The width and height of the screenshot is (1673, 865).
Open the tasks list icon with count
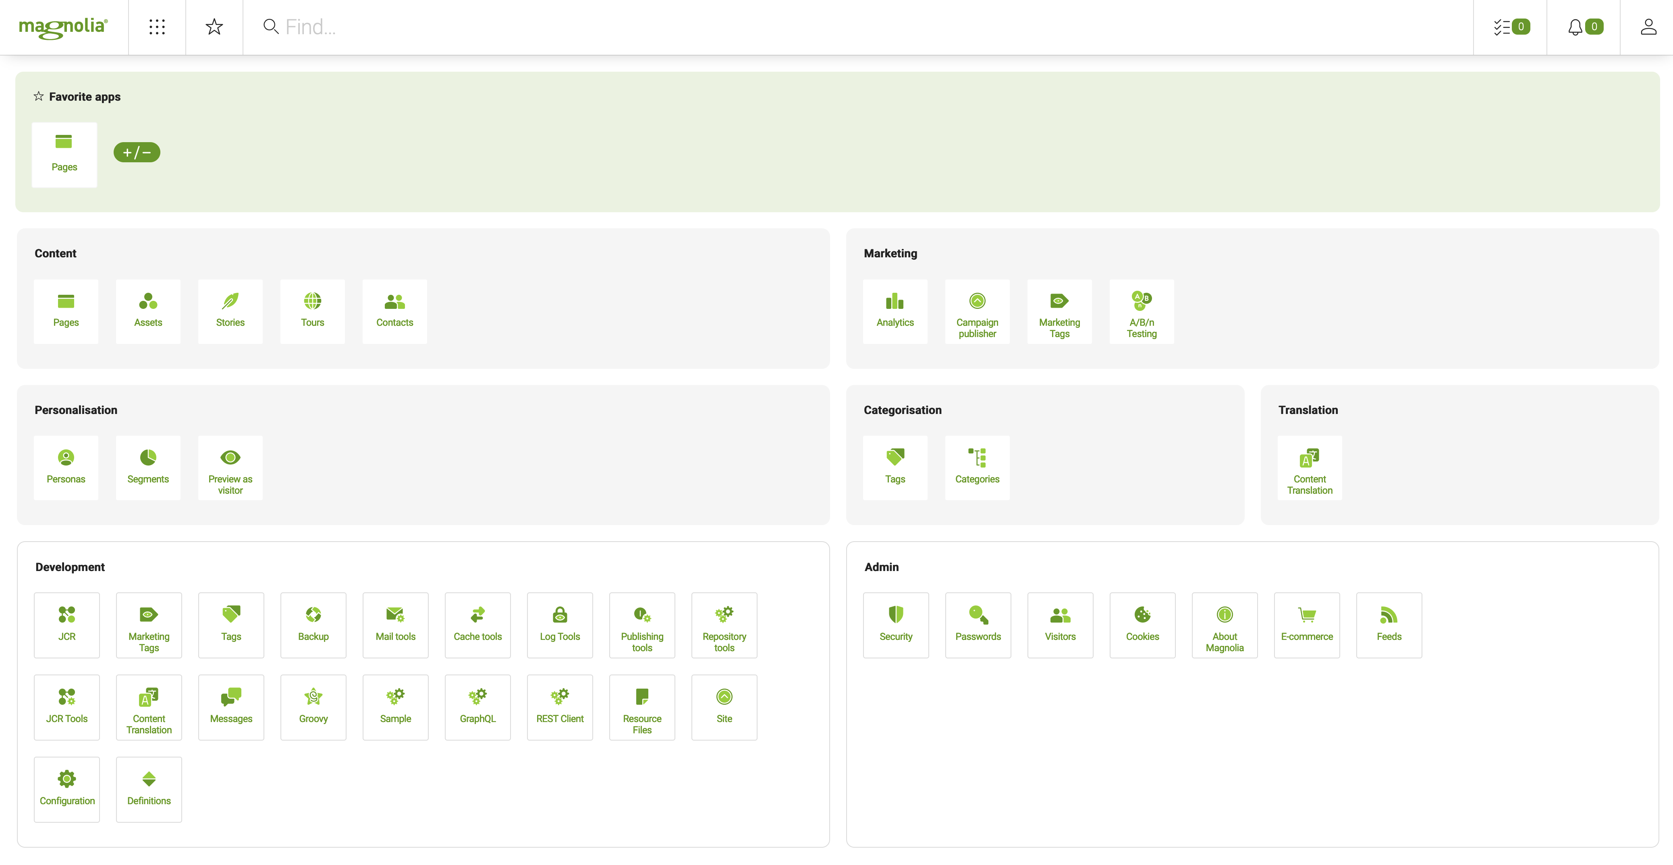tap(1511, 27)
